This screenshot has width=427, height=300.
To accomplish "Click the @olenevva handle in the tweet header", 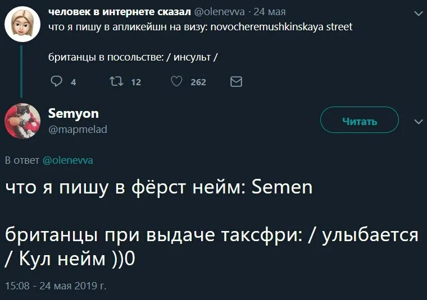I will pos(219,12).
